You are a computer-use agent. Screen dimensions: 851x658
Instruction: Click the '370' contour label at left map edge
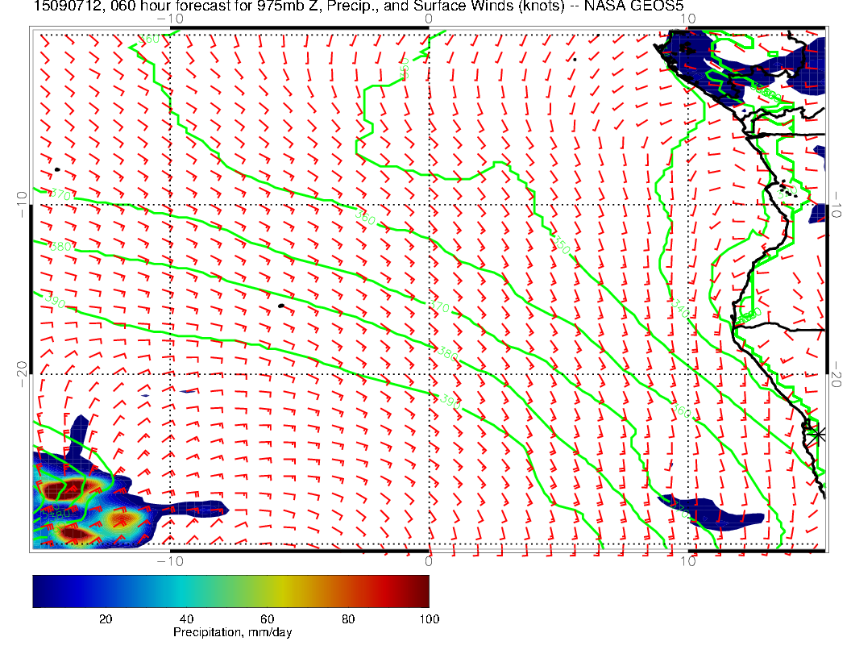point(60,194)
